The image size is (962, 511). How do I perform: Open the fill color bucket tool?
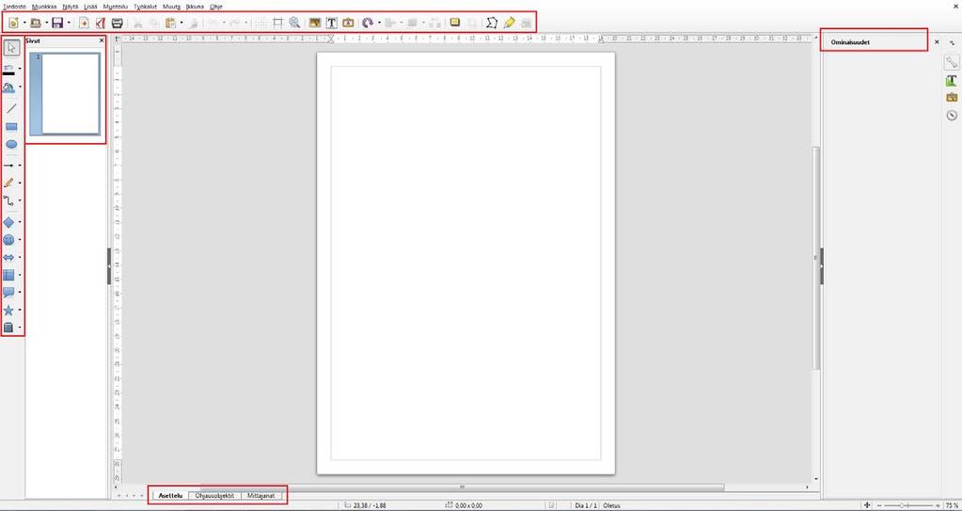8,88
